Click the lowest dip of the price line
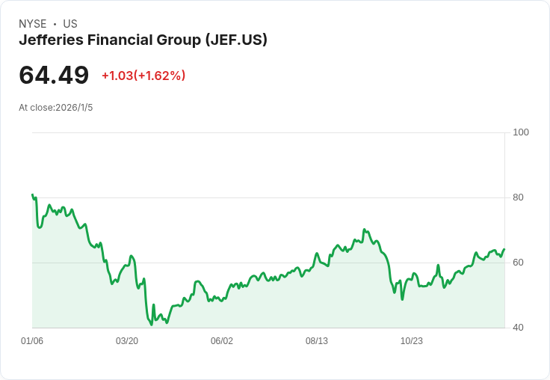Screen dimensions: 550x380 pyautogui.click(x=152, y=325)
